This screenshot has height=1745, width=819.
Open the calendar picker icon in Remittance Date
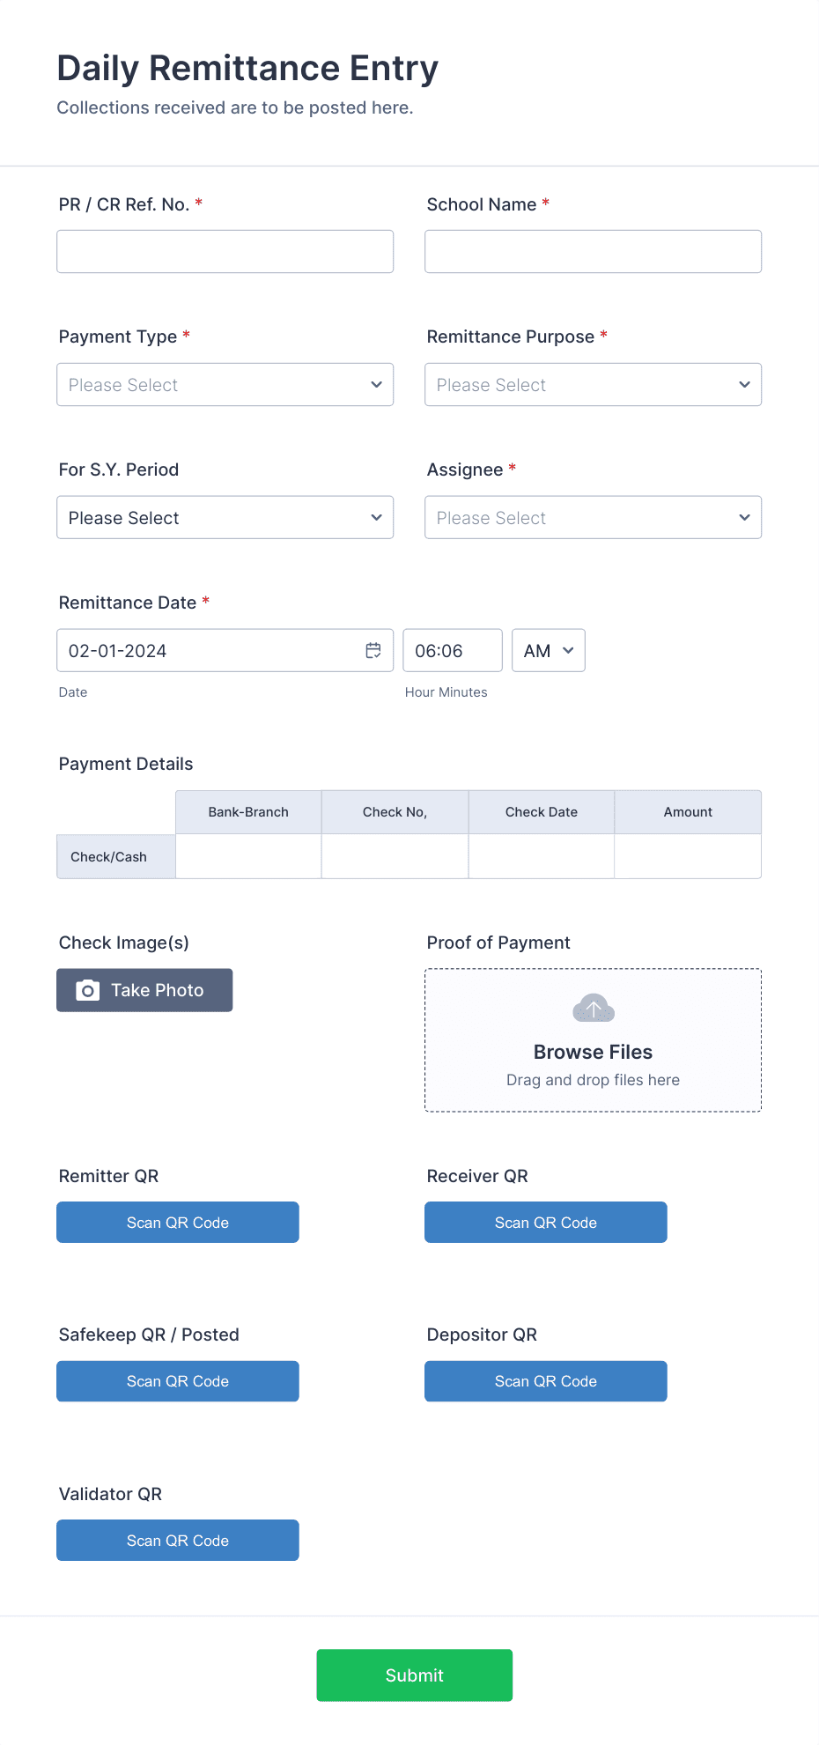(x=373, y=650)
